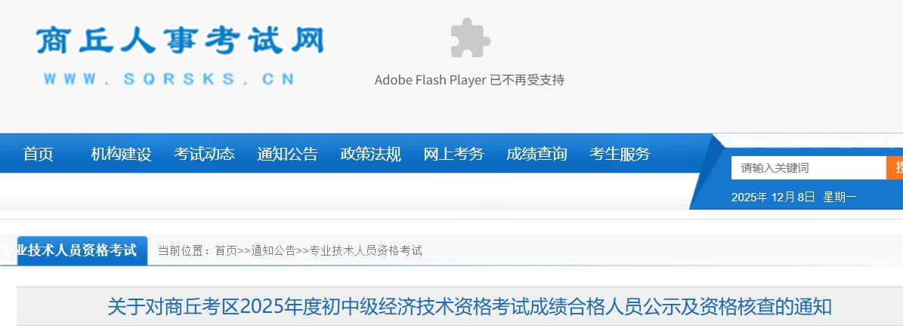Open the 网上考务 menu item
903x331 pixels.
tap(453, 154)
